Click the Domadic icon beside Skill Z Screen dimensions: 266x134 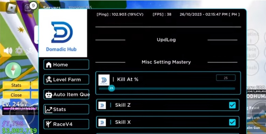[102, 105]
